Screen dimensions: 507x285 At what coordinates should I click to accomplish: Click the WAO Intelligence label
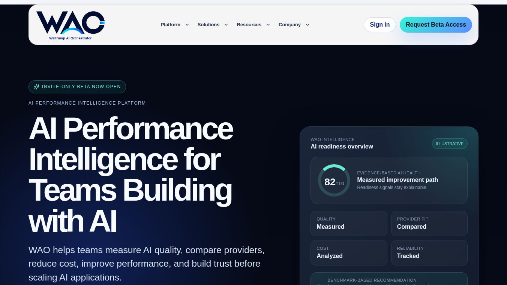click(333, 139)
